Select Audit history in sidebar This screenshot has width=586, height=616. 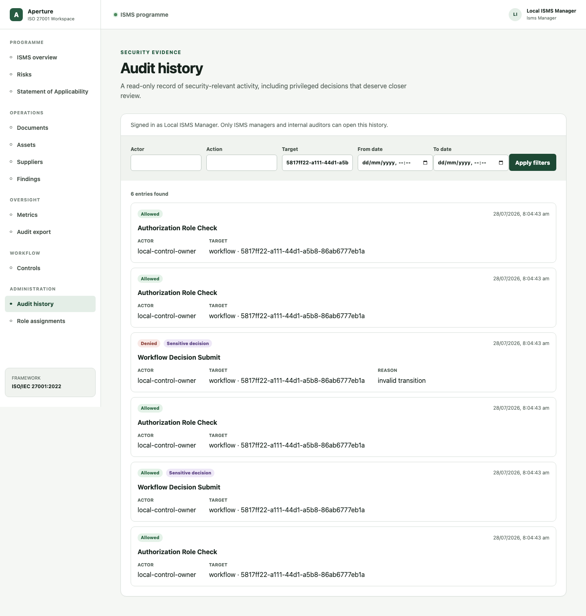point(50,304)
